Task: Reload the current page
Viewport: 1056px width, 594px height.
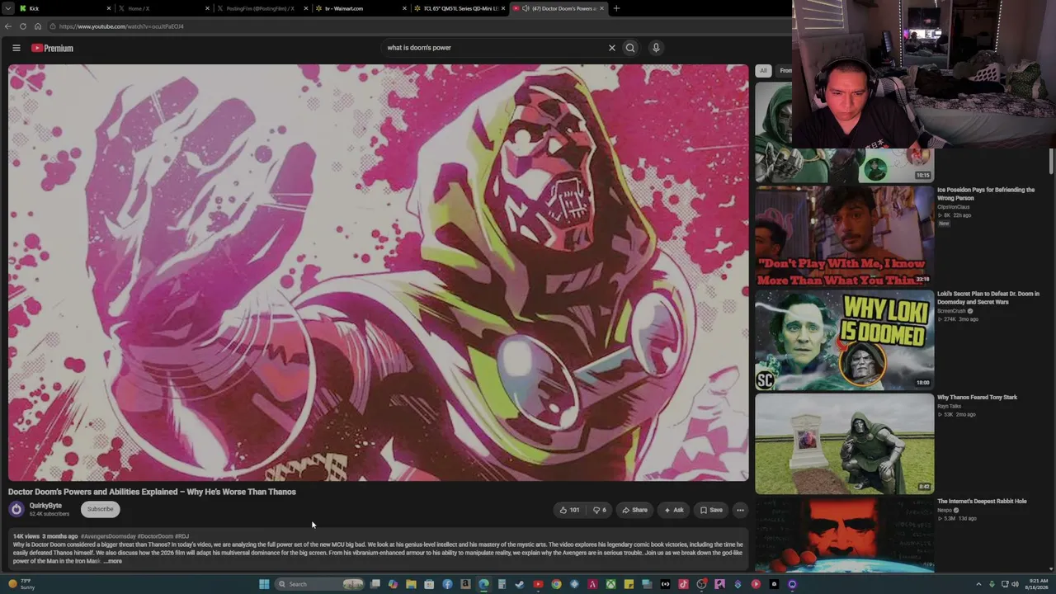Action: tap(22, 26)
